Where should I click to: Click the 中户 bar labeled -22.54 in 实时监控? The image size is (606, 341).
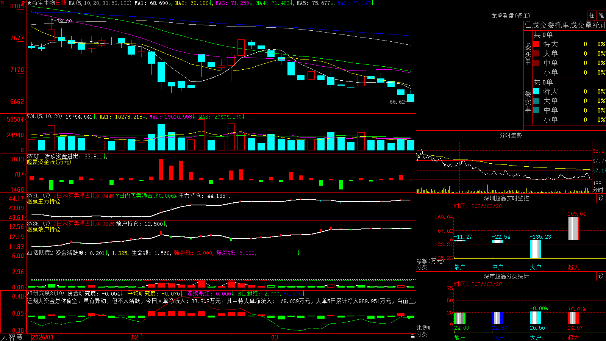(498, 242)
